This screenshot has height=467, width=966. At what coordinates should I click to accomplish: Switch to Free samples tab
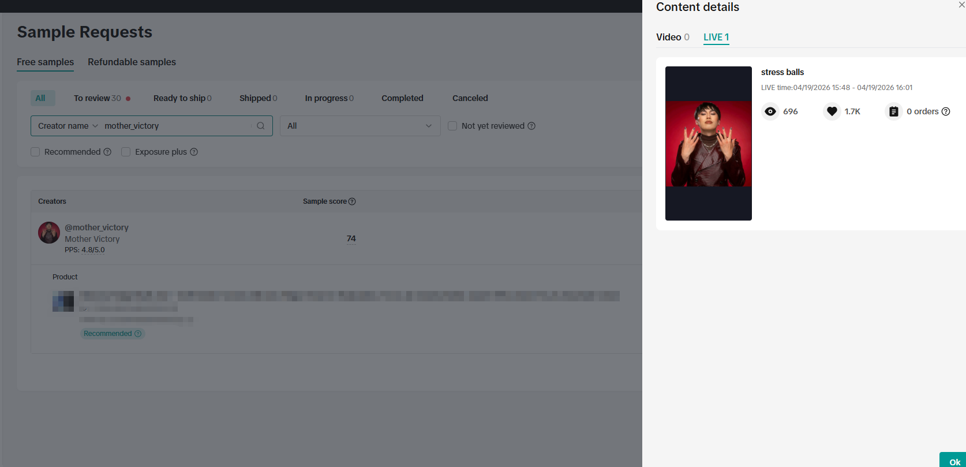pyautogui.click(x=46, y=62)
